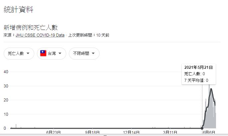This screenshot has width=228, height=136.
Task: Select the 2021年5月21日 data point marker
Action: 202,128
